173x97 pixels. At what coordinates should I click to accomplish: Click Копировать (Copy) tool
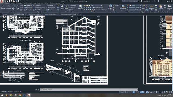28,8
